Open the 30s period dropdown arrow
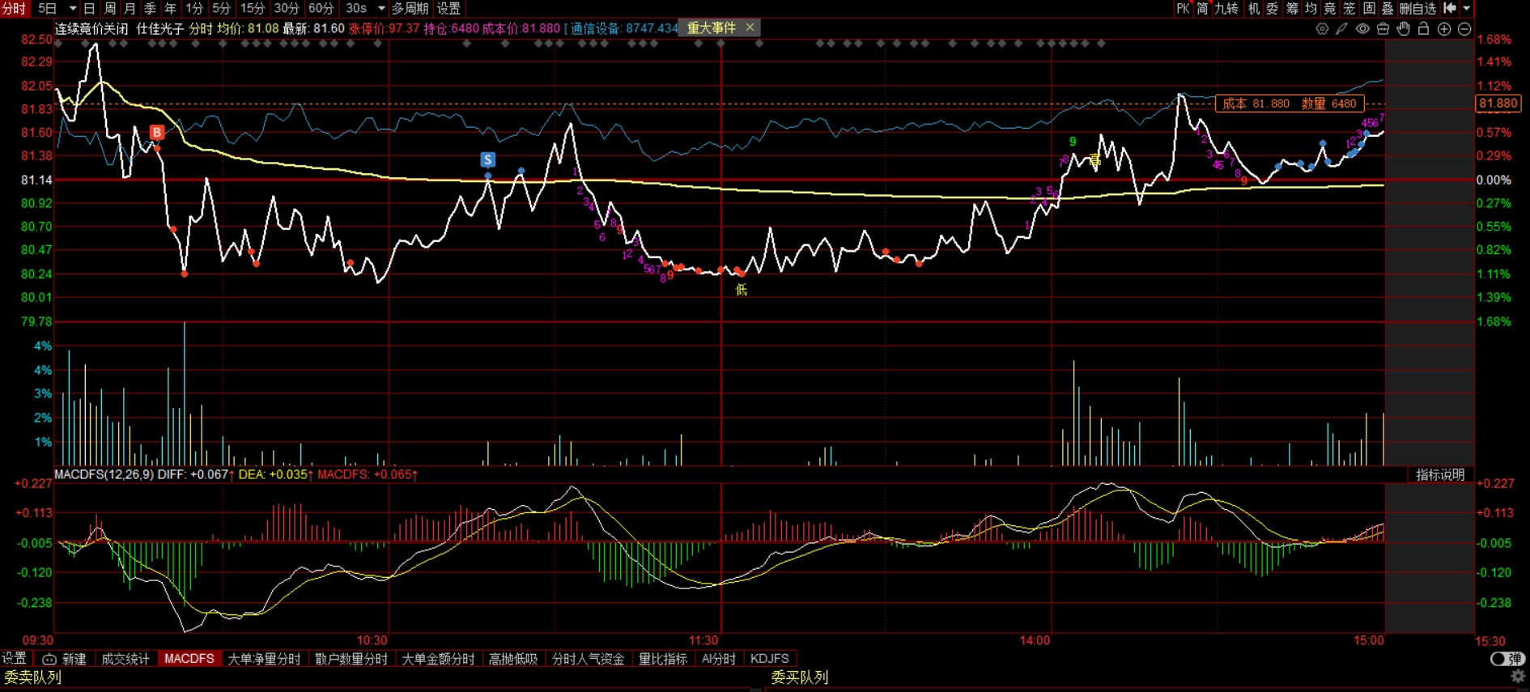The width and height of the screenshot is (1530, 692). pyautogui.click(x=381, y=8)
